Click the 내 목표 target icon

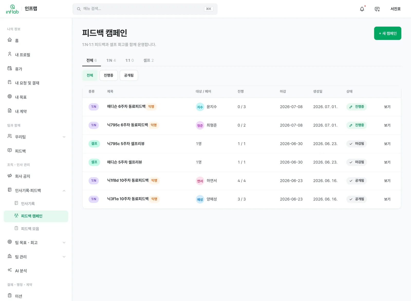point(10,96)
